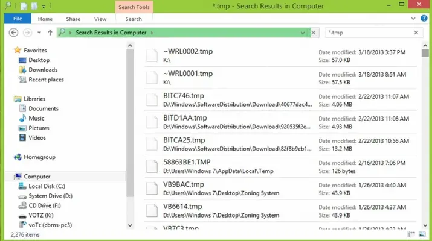Expand the ribbon with chevron
432x241 pixels.
[x=413, y=19]
